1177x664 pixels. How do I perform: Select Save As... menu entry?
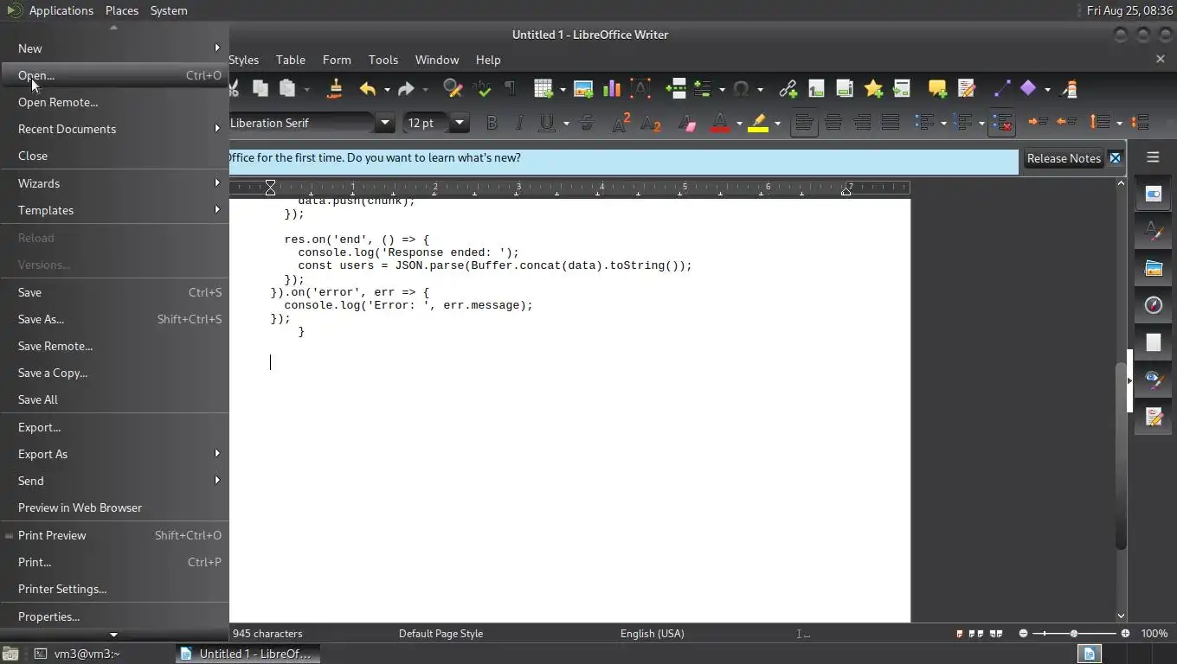point(114,319)
